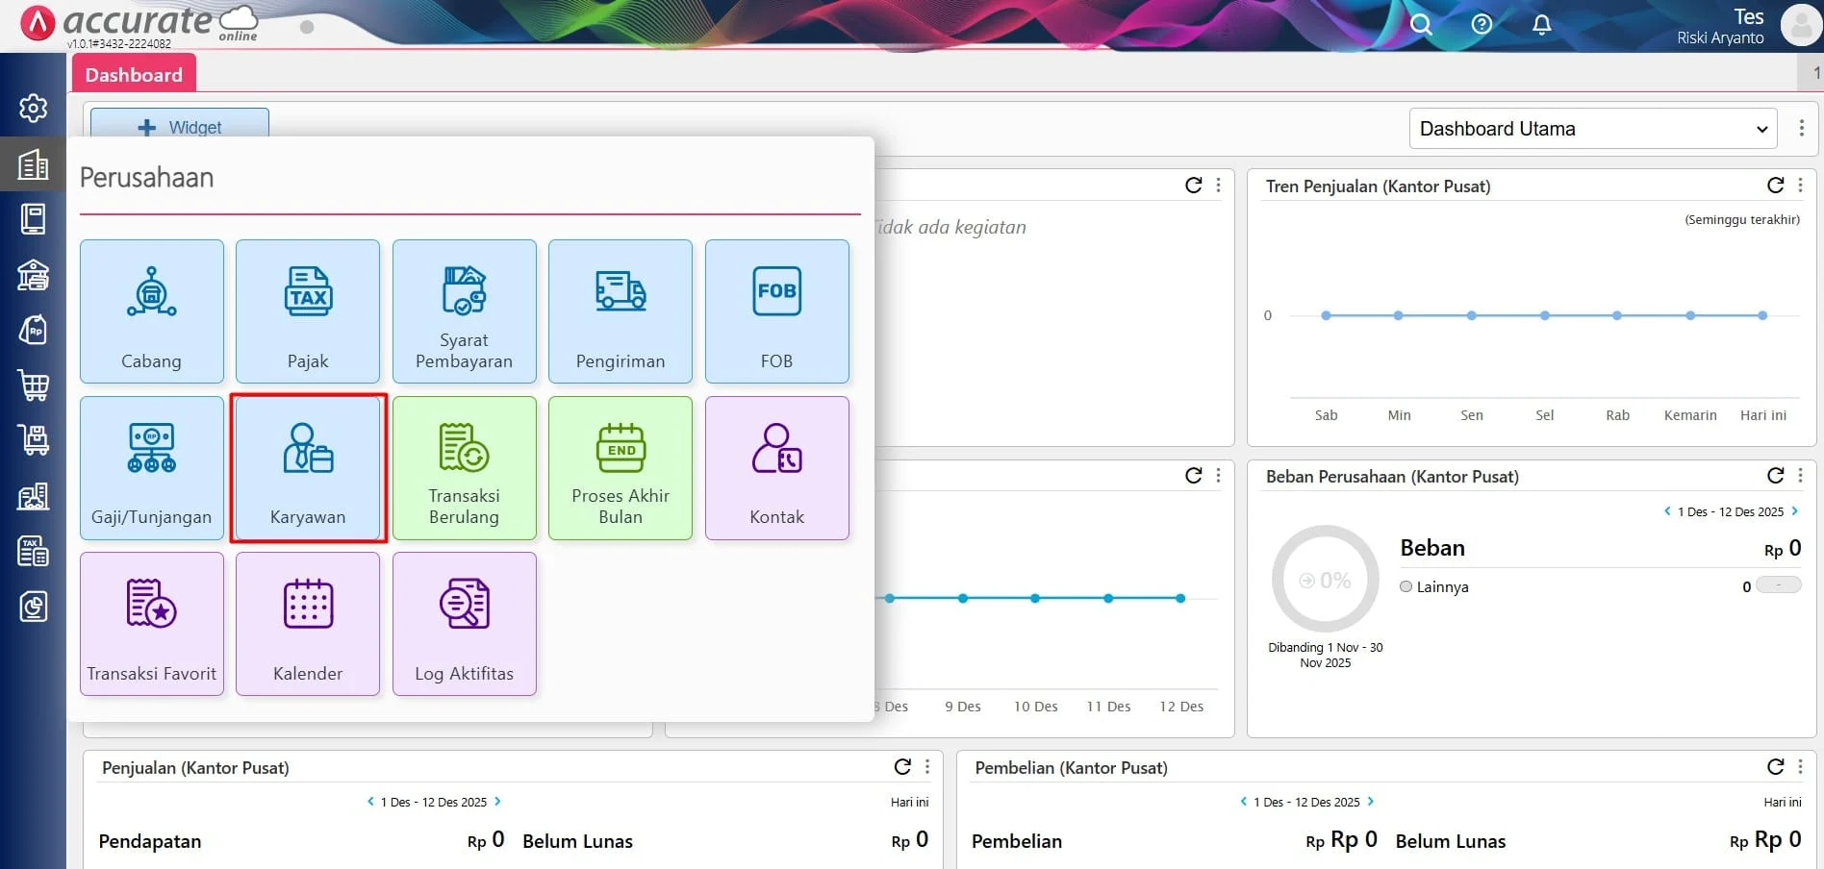Open the Log Aktifitas tile
1824x869 pixels.
click(464, 624)
